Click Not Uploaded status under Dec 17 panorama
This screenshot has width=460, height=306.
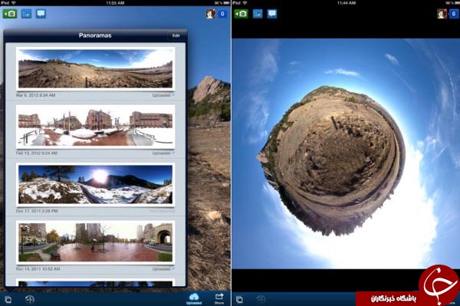[162, 211]
